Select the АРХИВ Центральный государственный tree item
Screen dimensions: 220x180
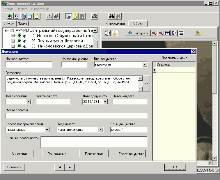point(54,30)
